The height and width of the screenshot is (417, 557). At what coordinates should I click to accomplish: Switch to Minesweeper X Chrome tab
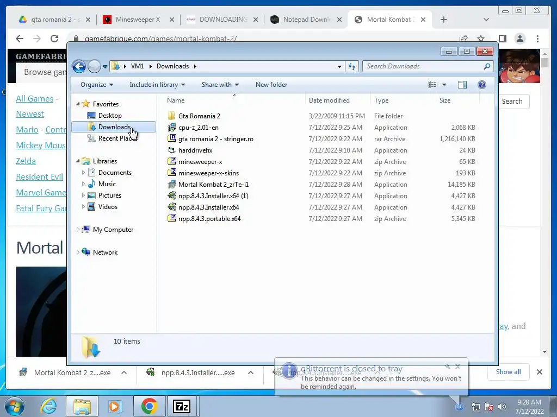point(138,20)
